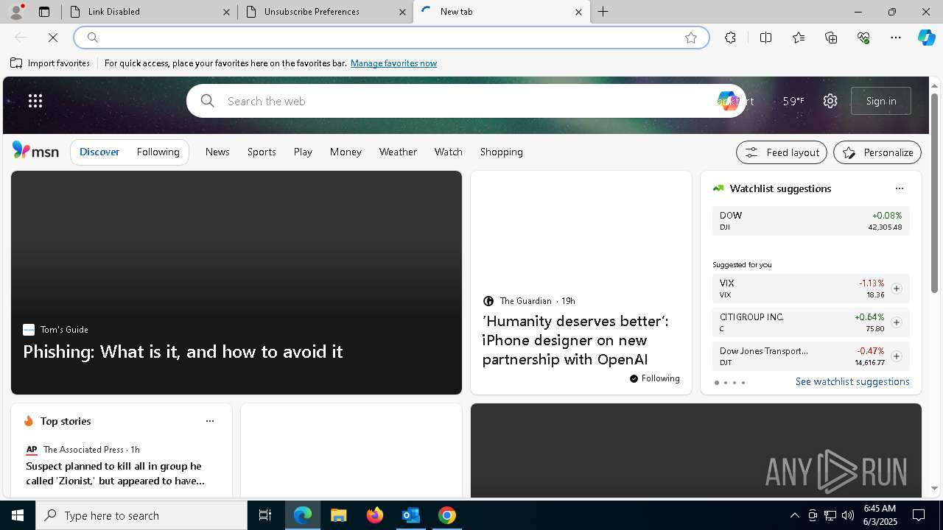
Task: Launch Chrome from taskbar
Action: [446, 515]
